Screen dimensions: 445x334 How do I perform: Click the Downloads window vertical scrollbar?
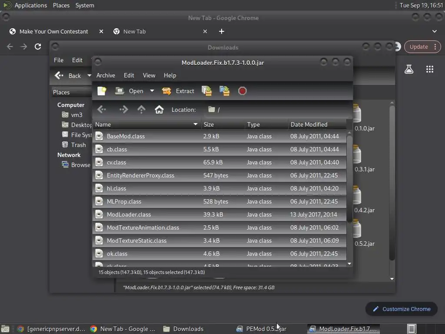[392, 183]
